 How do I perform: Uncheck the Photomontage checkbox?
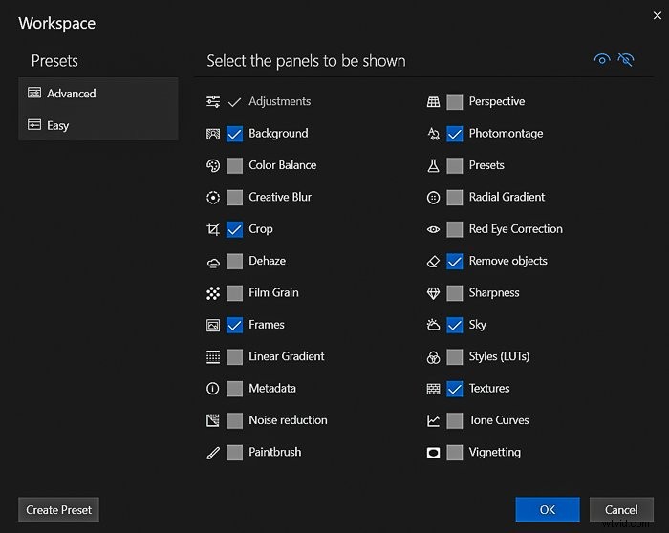(x=454, y=134)
